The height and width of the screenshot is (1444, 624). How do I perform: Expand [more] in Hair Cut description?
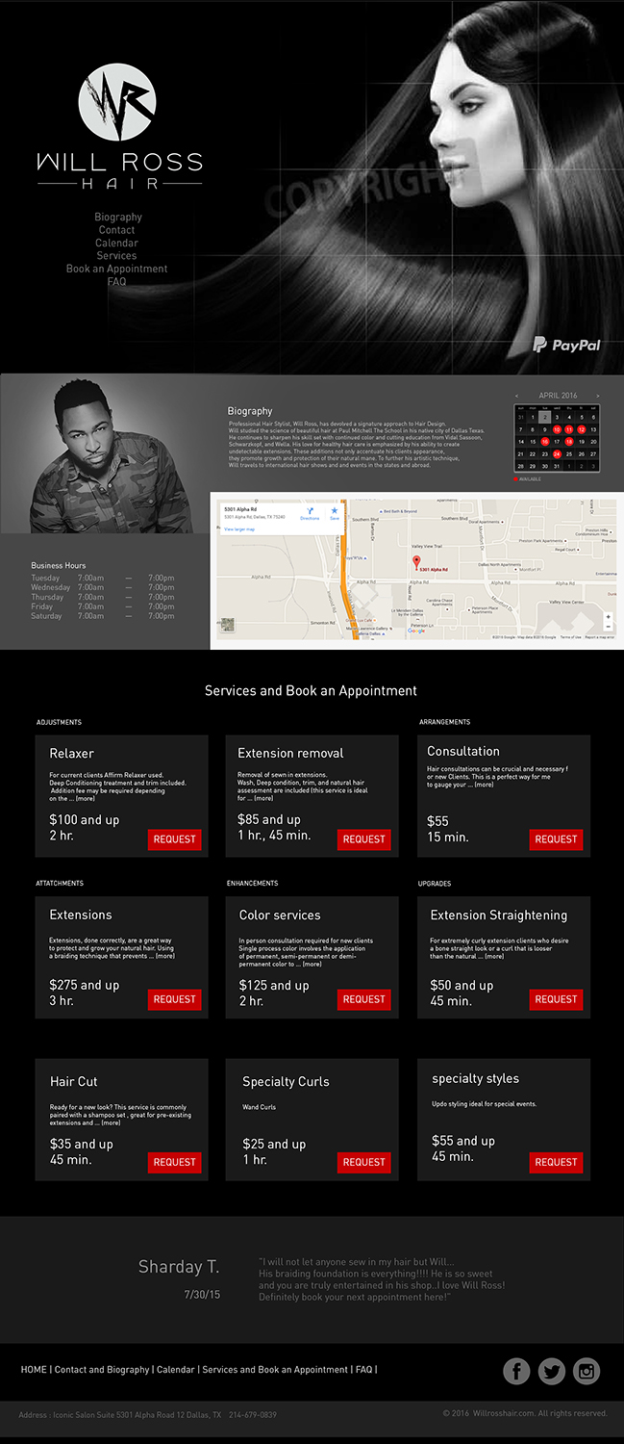point(112,1122)
